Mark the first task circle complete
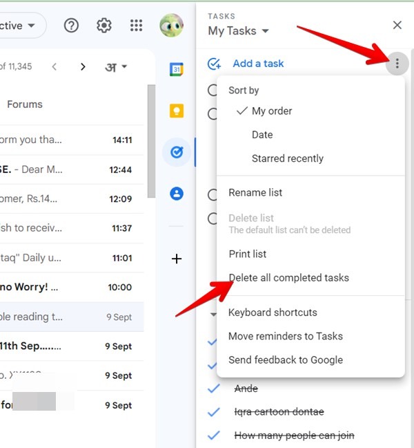 [x=213, y=90]
